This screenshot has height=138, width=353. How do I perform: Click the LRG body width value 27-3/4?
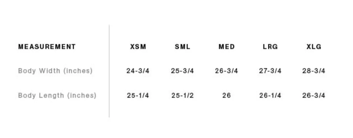(270, 71)
